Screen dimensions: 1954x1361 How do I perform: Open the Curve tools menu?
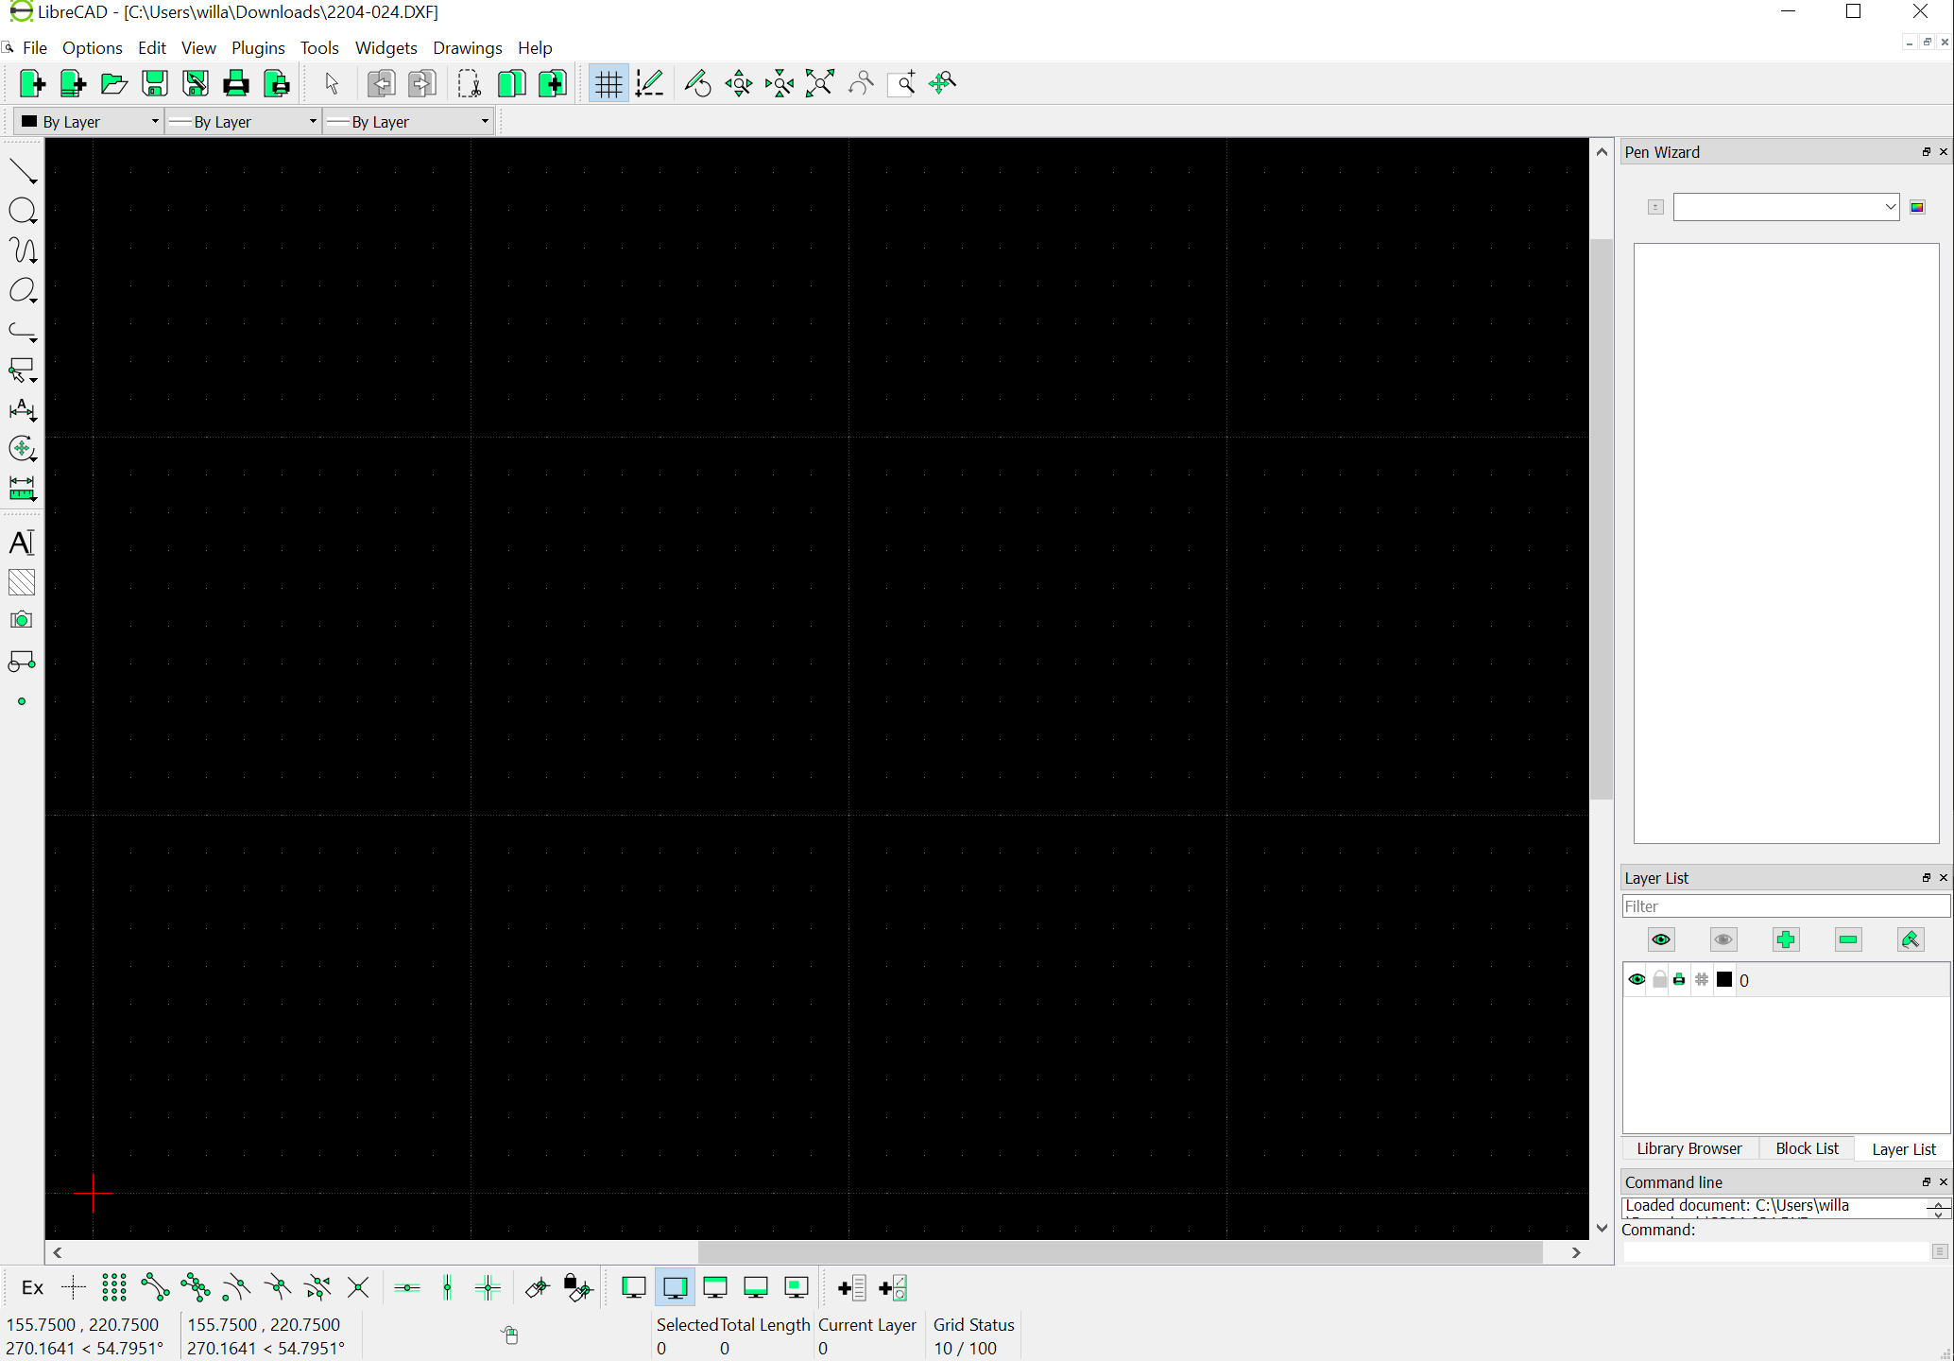(23, 250)
